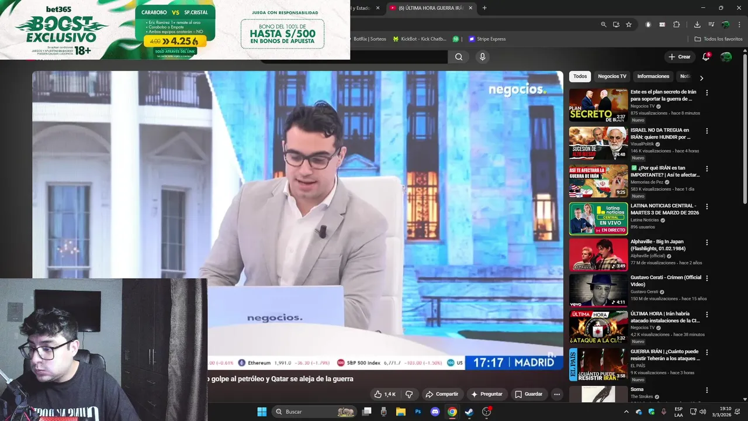The height and width of the screenshot is (421, 748).
Task: Open more actions menu under video
Action: click(557, 394)
